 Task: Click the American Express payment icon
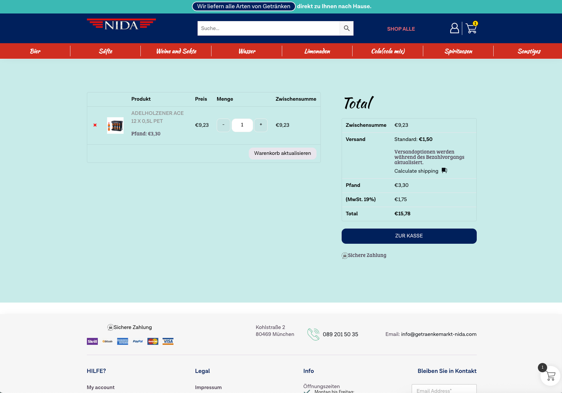[123, 341]
